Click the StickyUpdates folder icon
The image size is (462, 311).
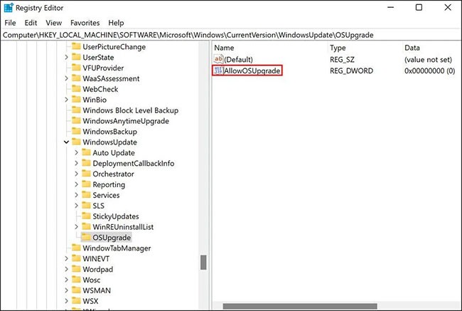coord(86,216)
